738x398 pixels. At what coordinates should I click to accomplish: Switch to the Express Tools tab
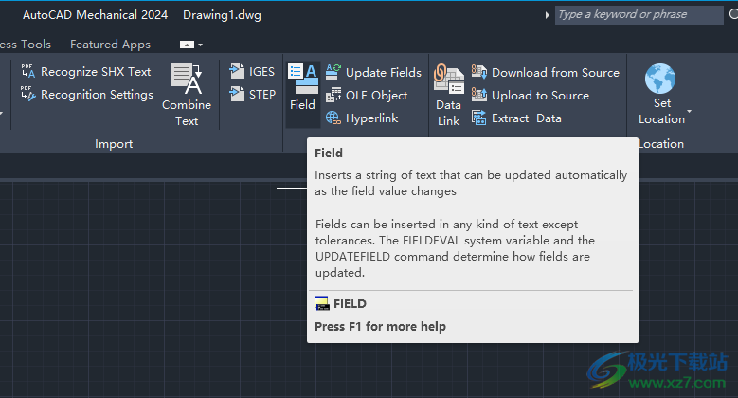click(26, 45)
